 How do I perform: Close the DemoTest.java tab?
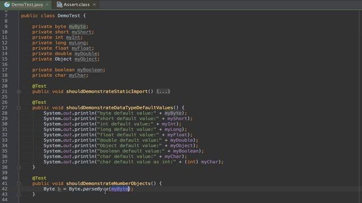48,5
